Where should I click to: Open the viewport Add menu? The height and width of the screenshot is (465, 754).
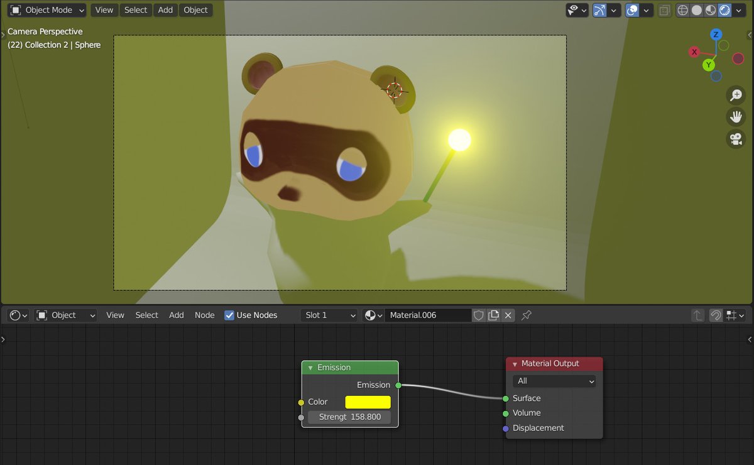(x=165, y=10)
